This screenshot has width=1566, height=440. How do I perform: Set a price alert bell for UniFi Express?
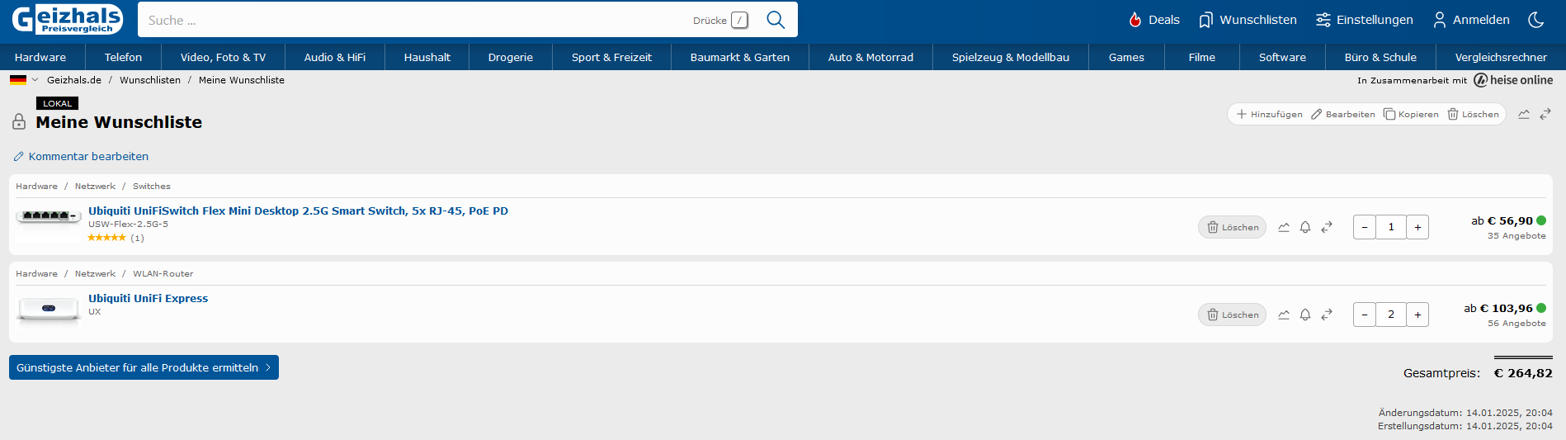point(1305,315)
